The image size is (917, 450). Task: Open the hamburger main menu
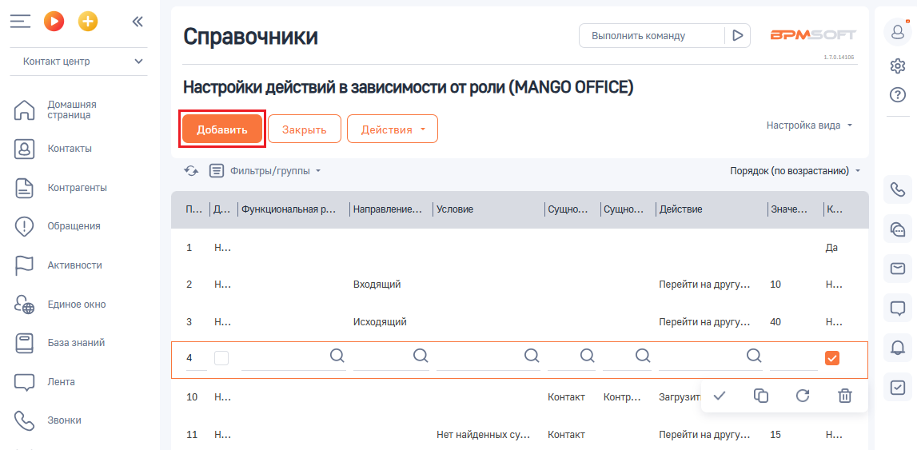point(20,22)
